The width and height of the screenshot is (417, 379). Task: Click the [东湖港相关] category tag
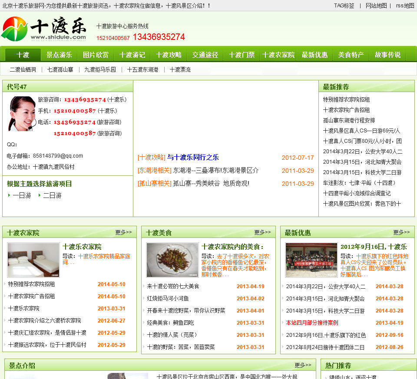155,170
